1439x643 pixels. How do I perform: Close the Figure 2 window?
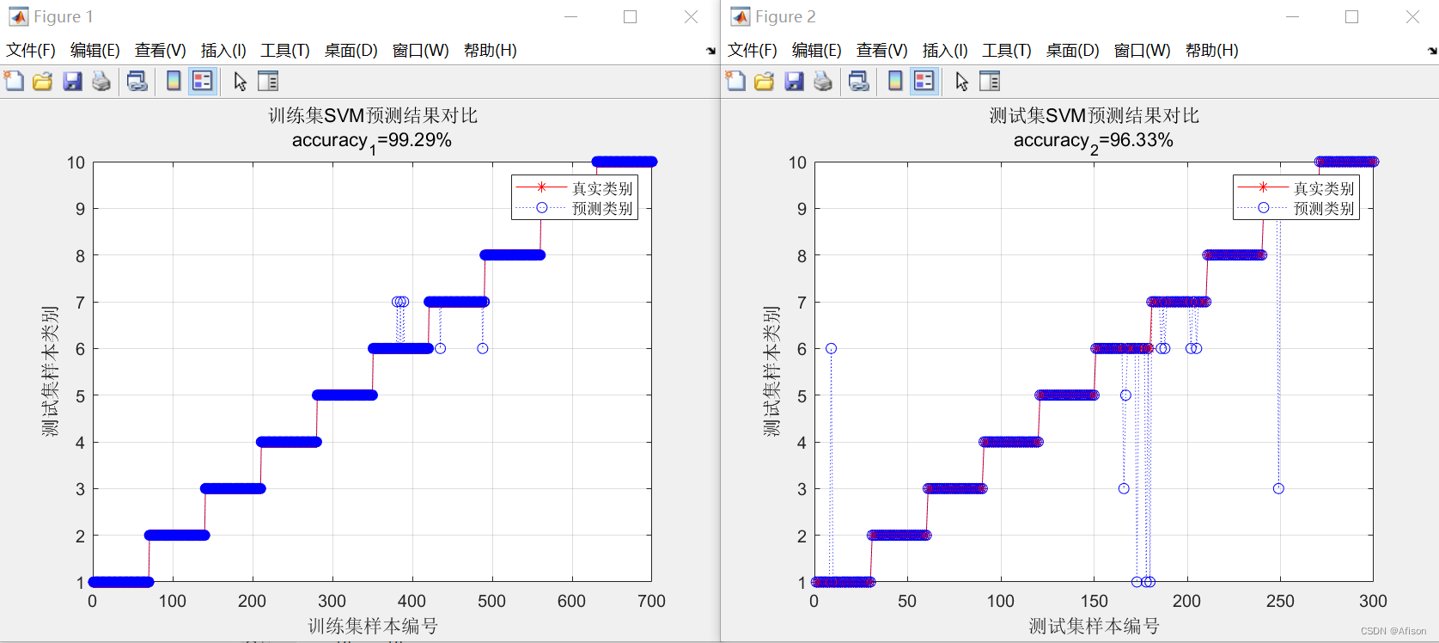point(1412,16)
